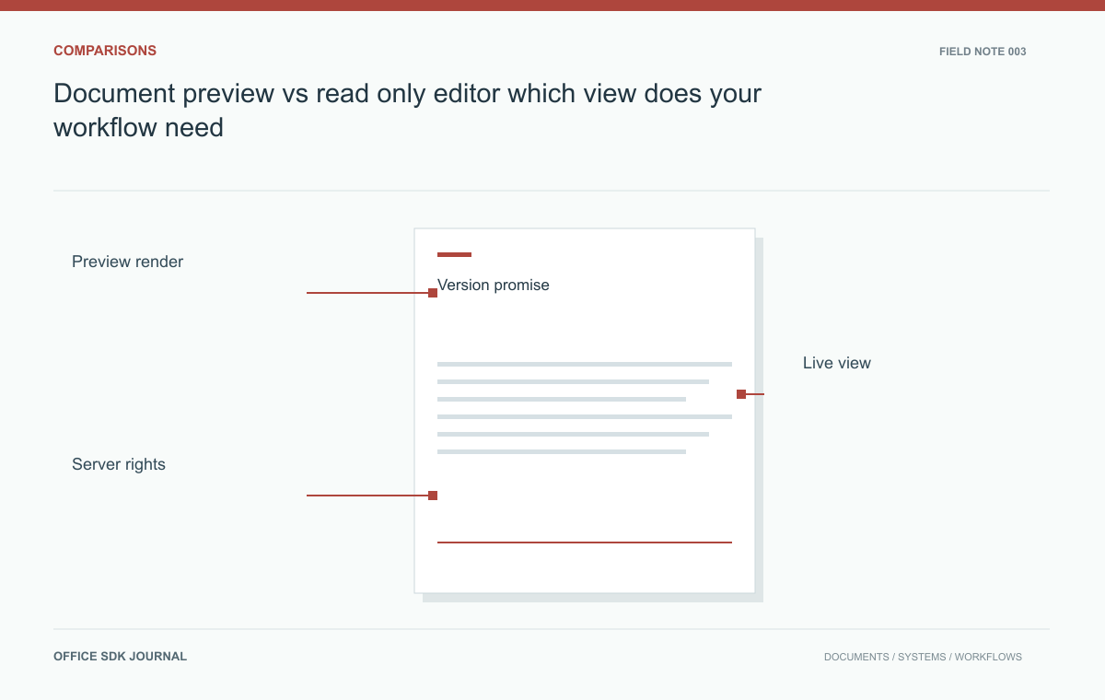Click the red connector line from Preview render
This screenshot has height=700, width=1105.
tap(367, 293)
